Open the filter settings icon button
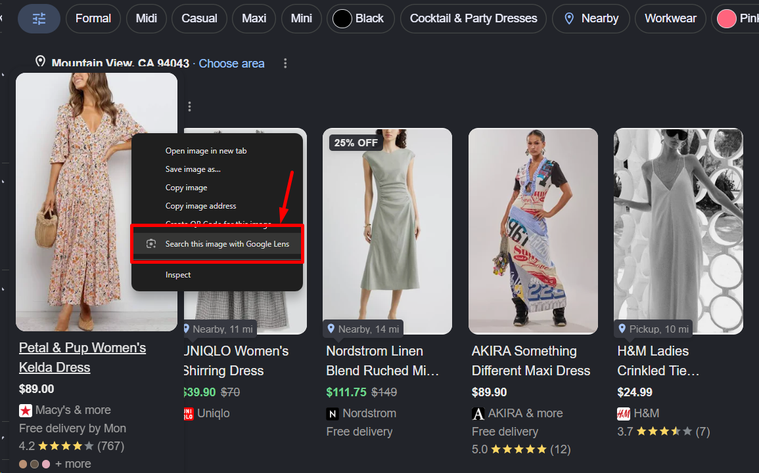759x473 pixels. [x=39, y=19]
